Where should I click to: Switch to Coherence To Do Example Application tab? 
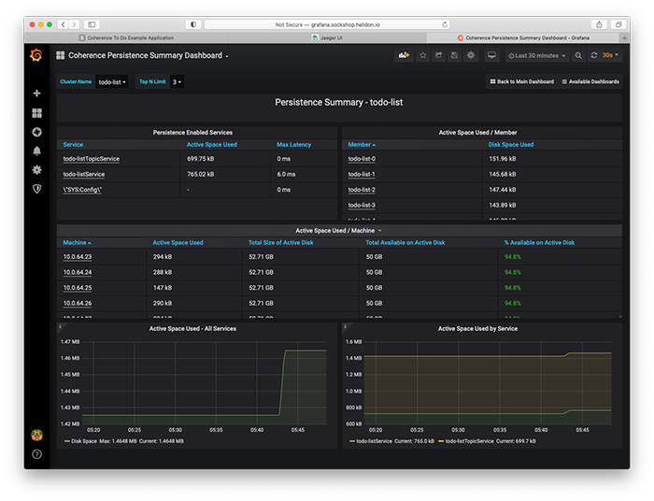pos(127,37)
